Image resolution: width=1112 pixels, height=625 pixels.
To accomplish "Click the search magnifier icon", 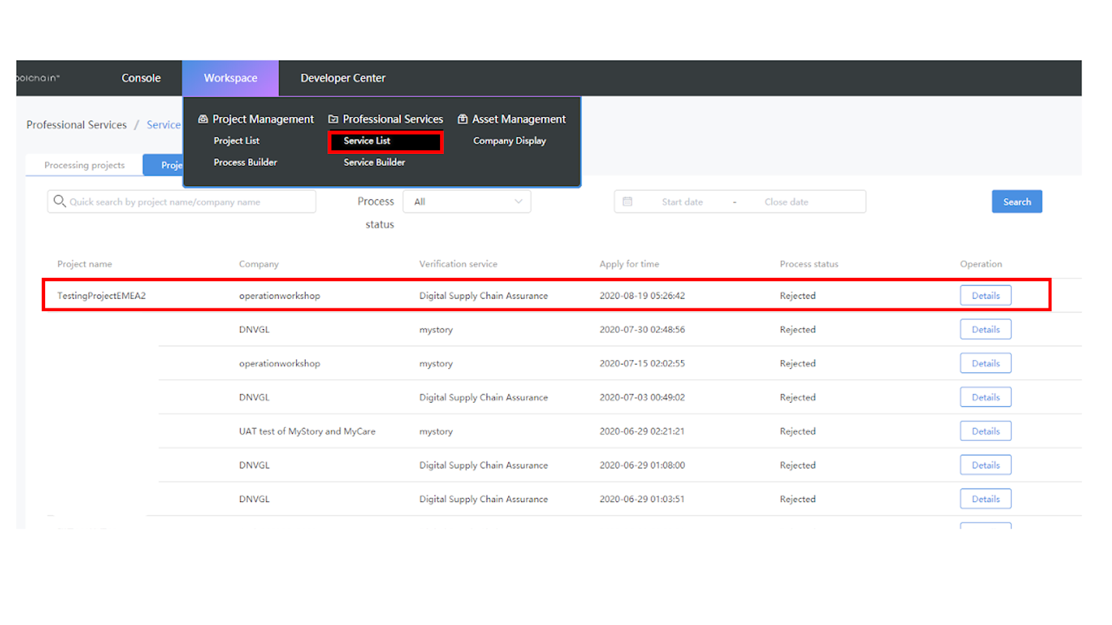I will tap(60, 201).
